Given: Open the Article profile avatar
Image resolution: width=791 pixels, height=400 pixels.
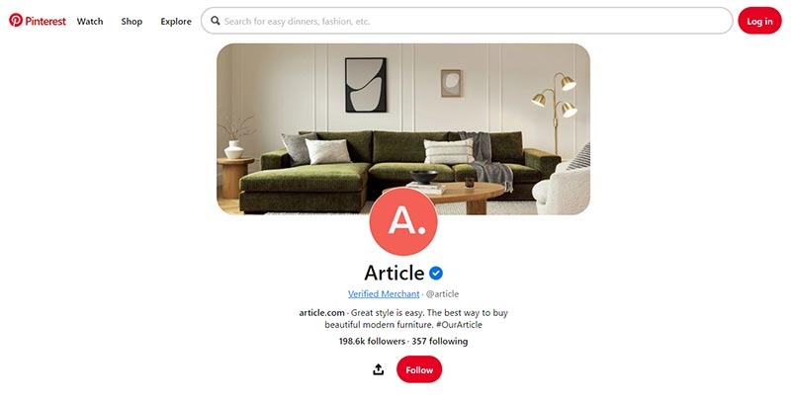Looking at the screenshot, I should (x=403, y=221).
